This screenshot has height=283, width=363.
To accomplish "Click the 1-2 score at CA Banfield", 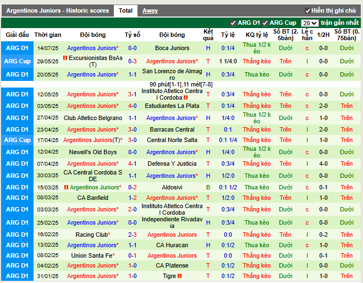I will tap(133, 198).
